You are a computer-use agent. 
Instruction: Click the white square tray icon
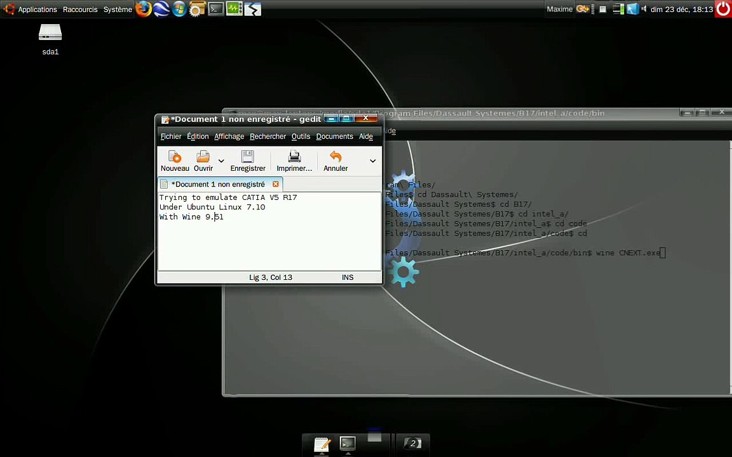click(x=602, y=9)
